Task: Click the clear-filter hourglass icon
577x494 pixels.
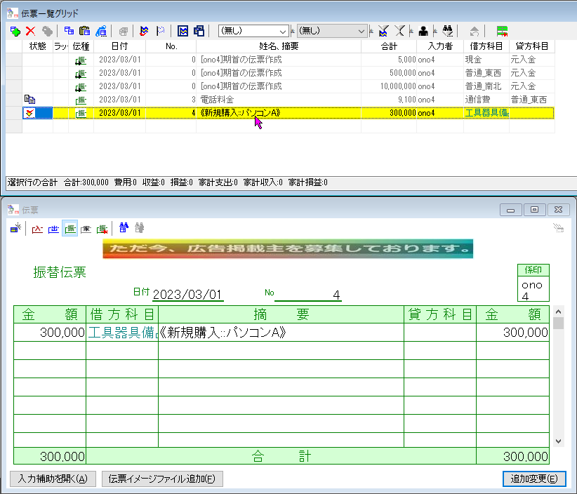Action: [x=399, y=32]
